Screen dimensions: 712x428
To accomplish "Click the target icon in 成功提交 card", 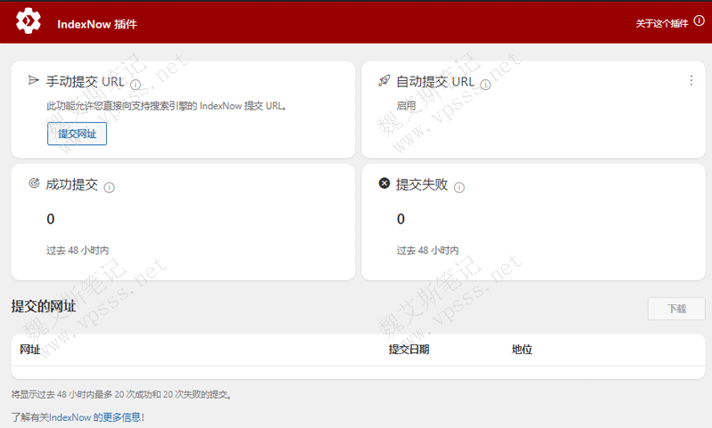I will click(34, 183).
